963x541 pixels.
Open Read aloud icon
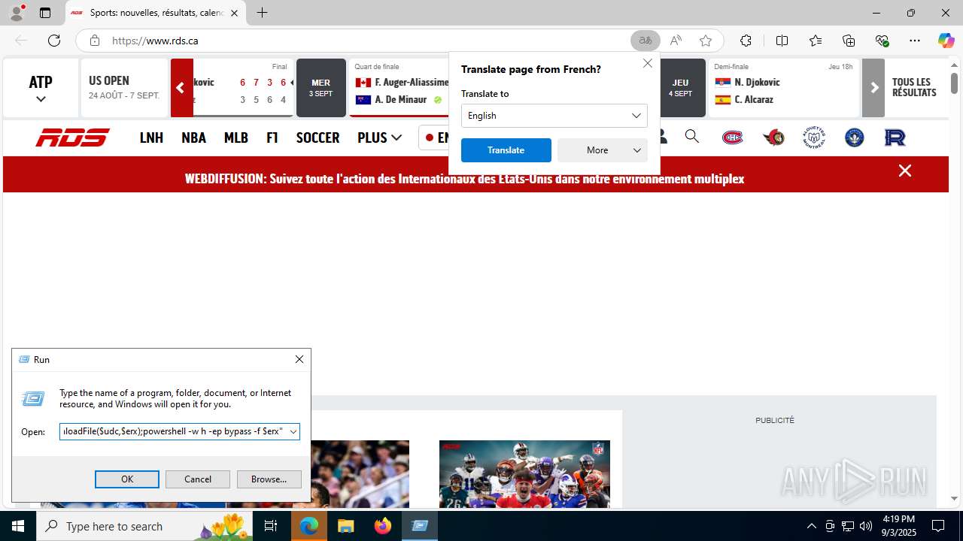[x=676, y=41]
